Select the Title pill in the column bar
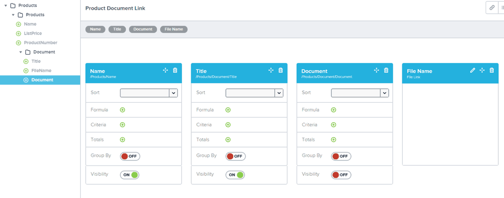The image size is (504, 198). 117,29
